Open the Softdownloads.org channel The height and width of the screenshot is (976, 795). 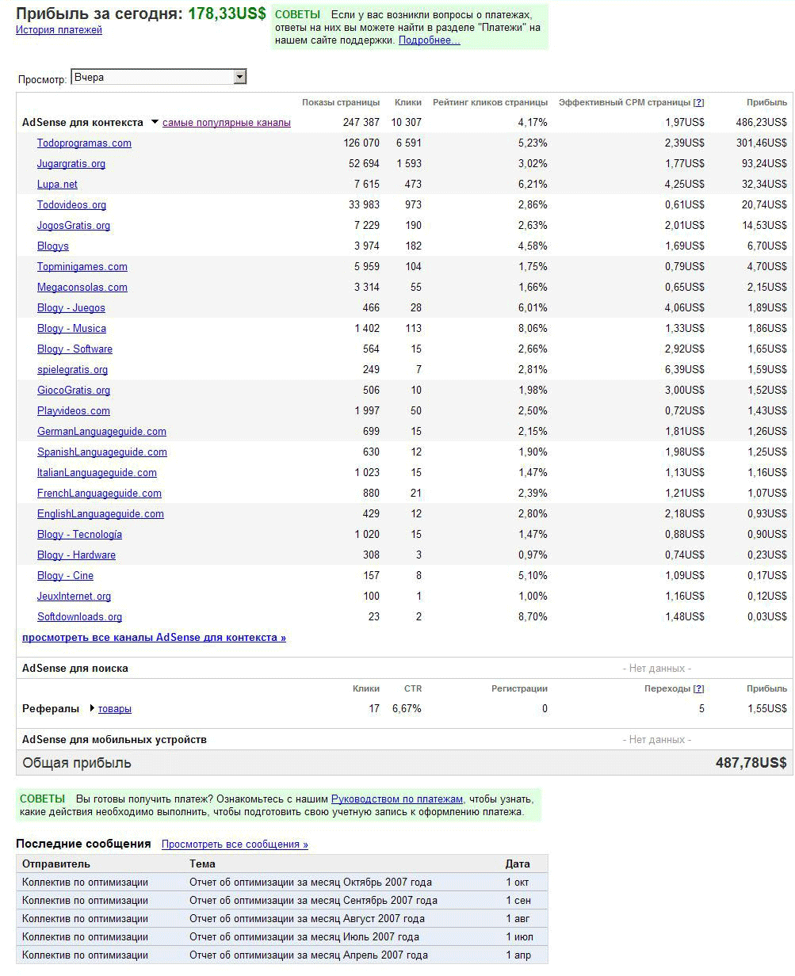[x=79, y=617]
